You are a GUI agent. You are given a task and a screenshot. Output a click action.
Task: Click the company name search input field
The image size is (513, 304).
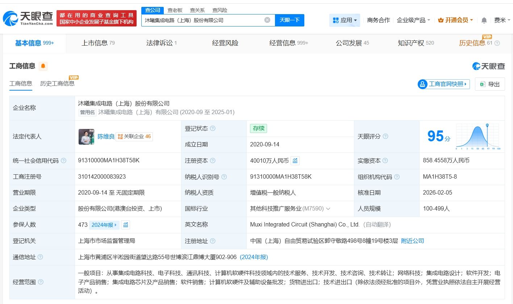pos(203,20)
